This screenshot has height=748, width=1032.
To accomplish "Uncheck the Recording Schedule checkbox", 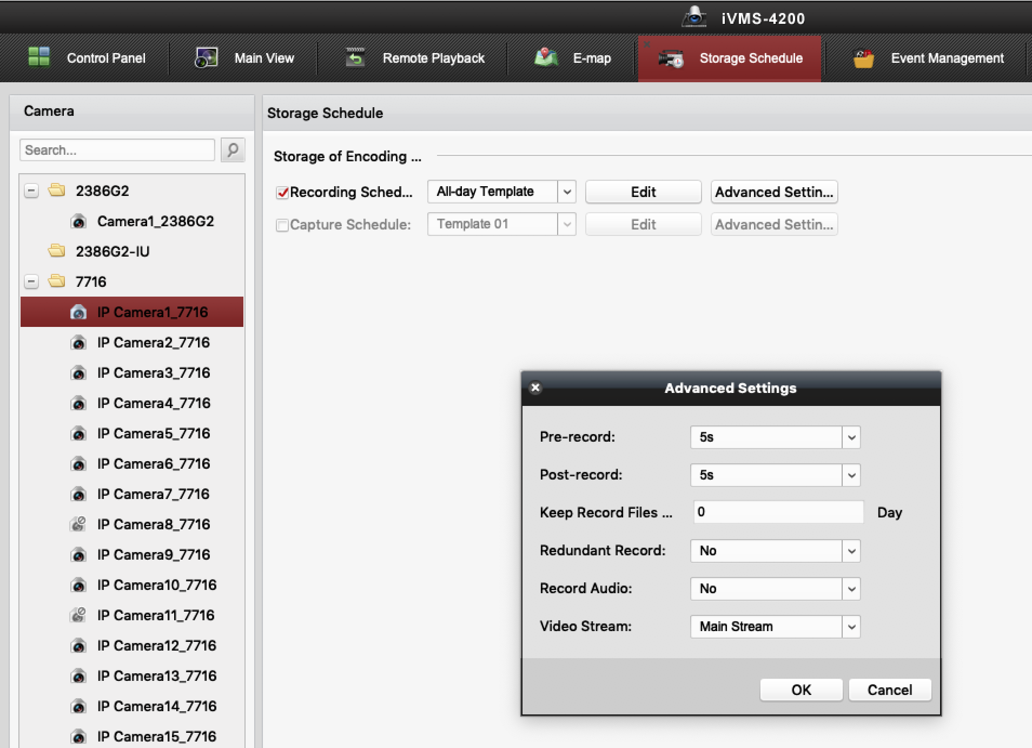I will point(282,193).
